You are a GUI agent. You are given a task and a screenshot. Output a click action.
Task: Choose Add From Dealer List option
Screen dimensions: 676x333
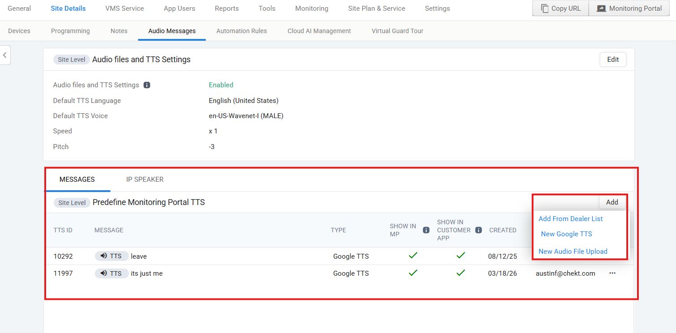[570, 219]
